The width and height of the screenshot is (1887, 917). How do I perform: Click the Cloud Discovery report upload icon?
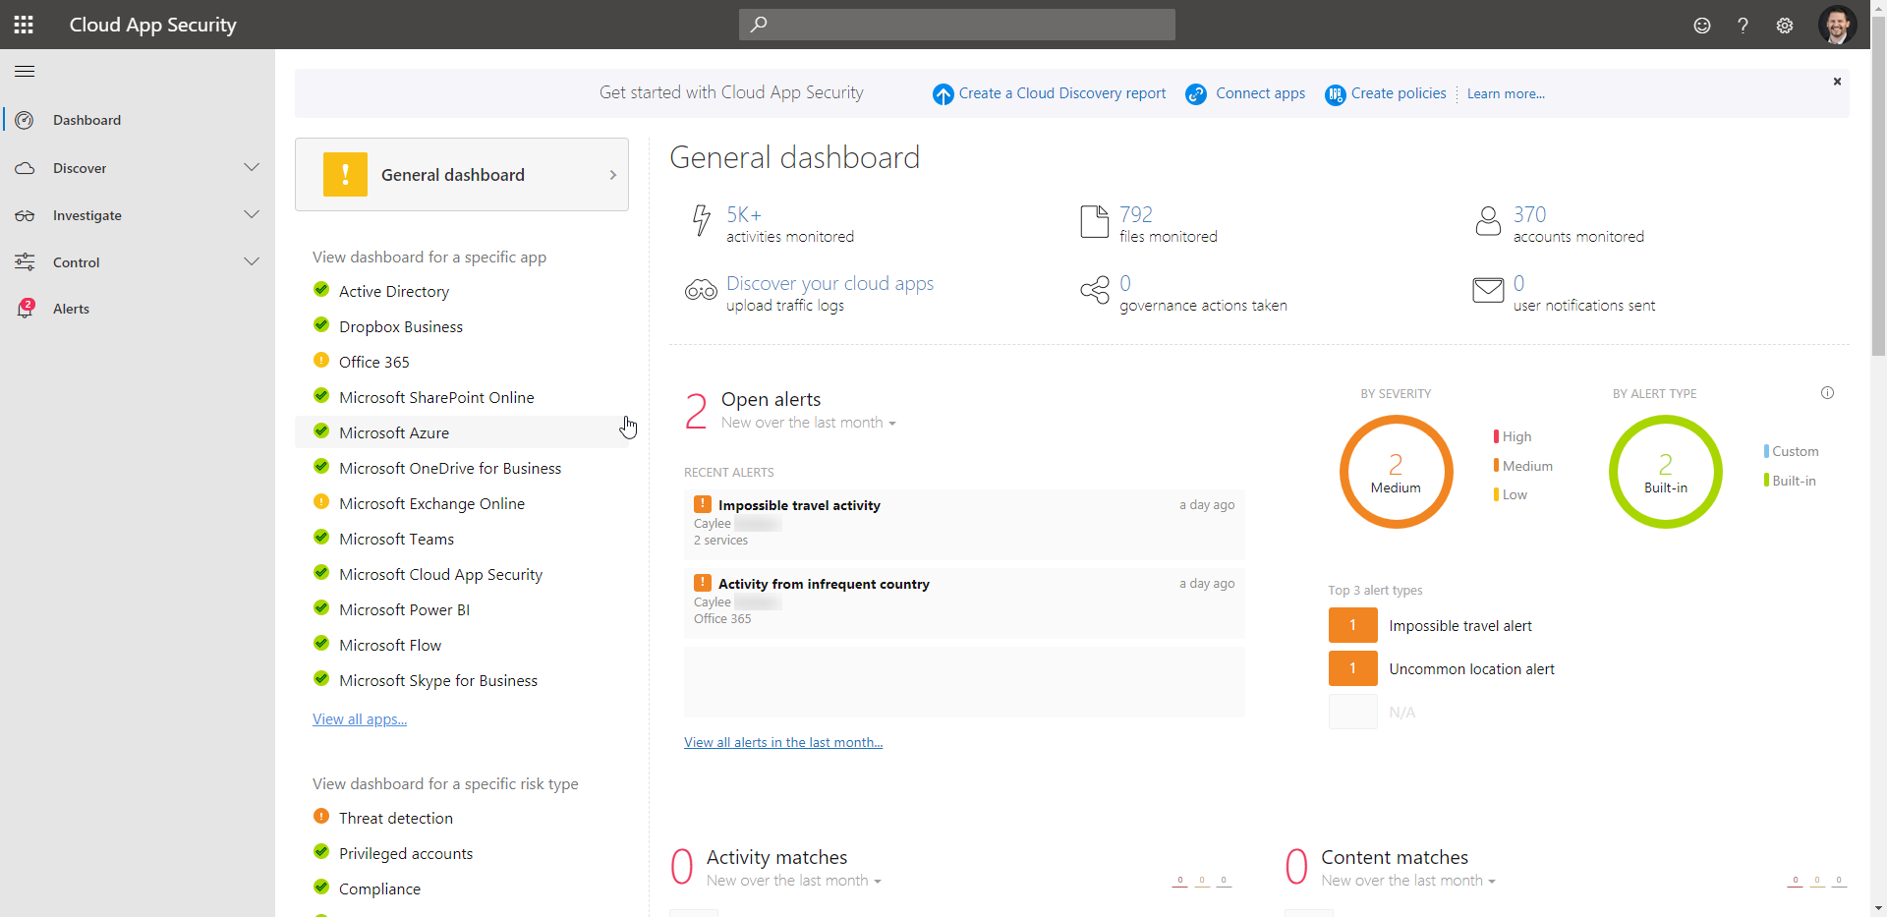click(x=943, y=94)
